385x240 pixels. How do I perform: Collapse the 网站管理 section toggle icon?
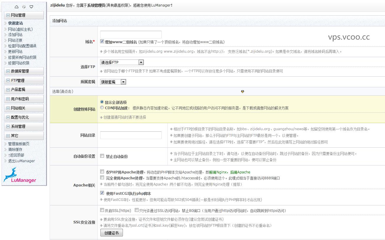(8, 15)
